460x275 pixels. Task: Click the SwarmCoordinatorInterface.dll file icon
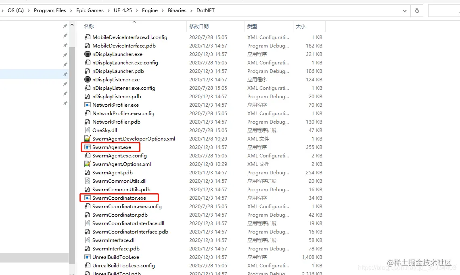tap(87, 223)
